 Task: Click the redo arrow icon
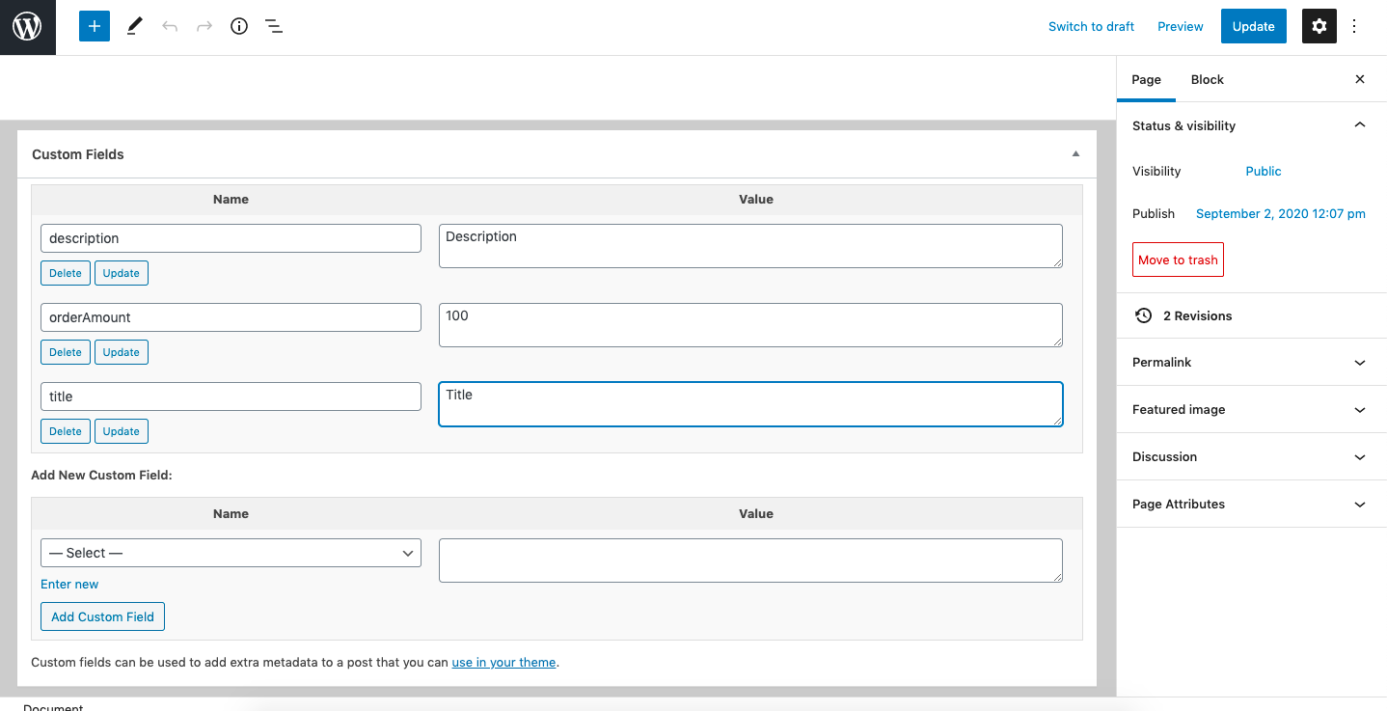204,27
